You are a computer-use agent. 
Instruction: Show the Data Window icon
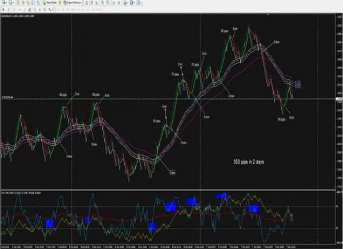tap(23, 2)
